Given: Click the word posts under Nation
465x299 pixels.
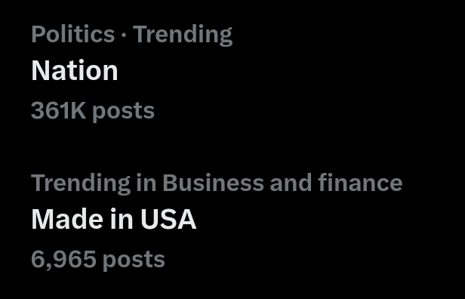Looking at the screenshot, I should [x=123, y=112].
